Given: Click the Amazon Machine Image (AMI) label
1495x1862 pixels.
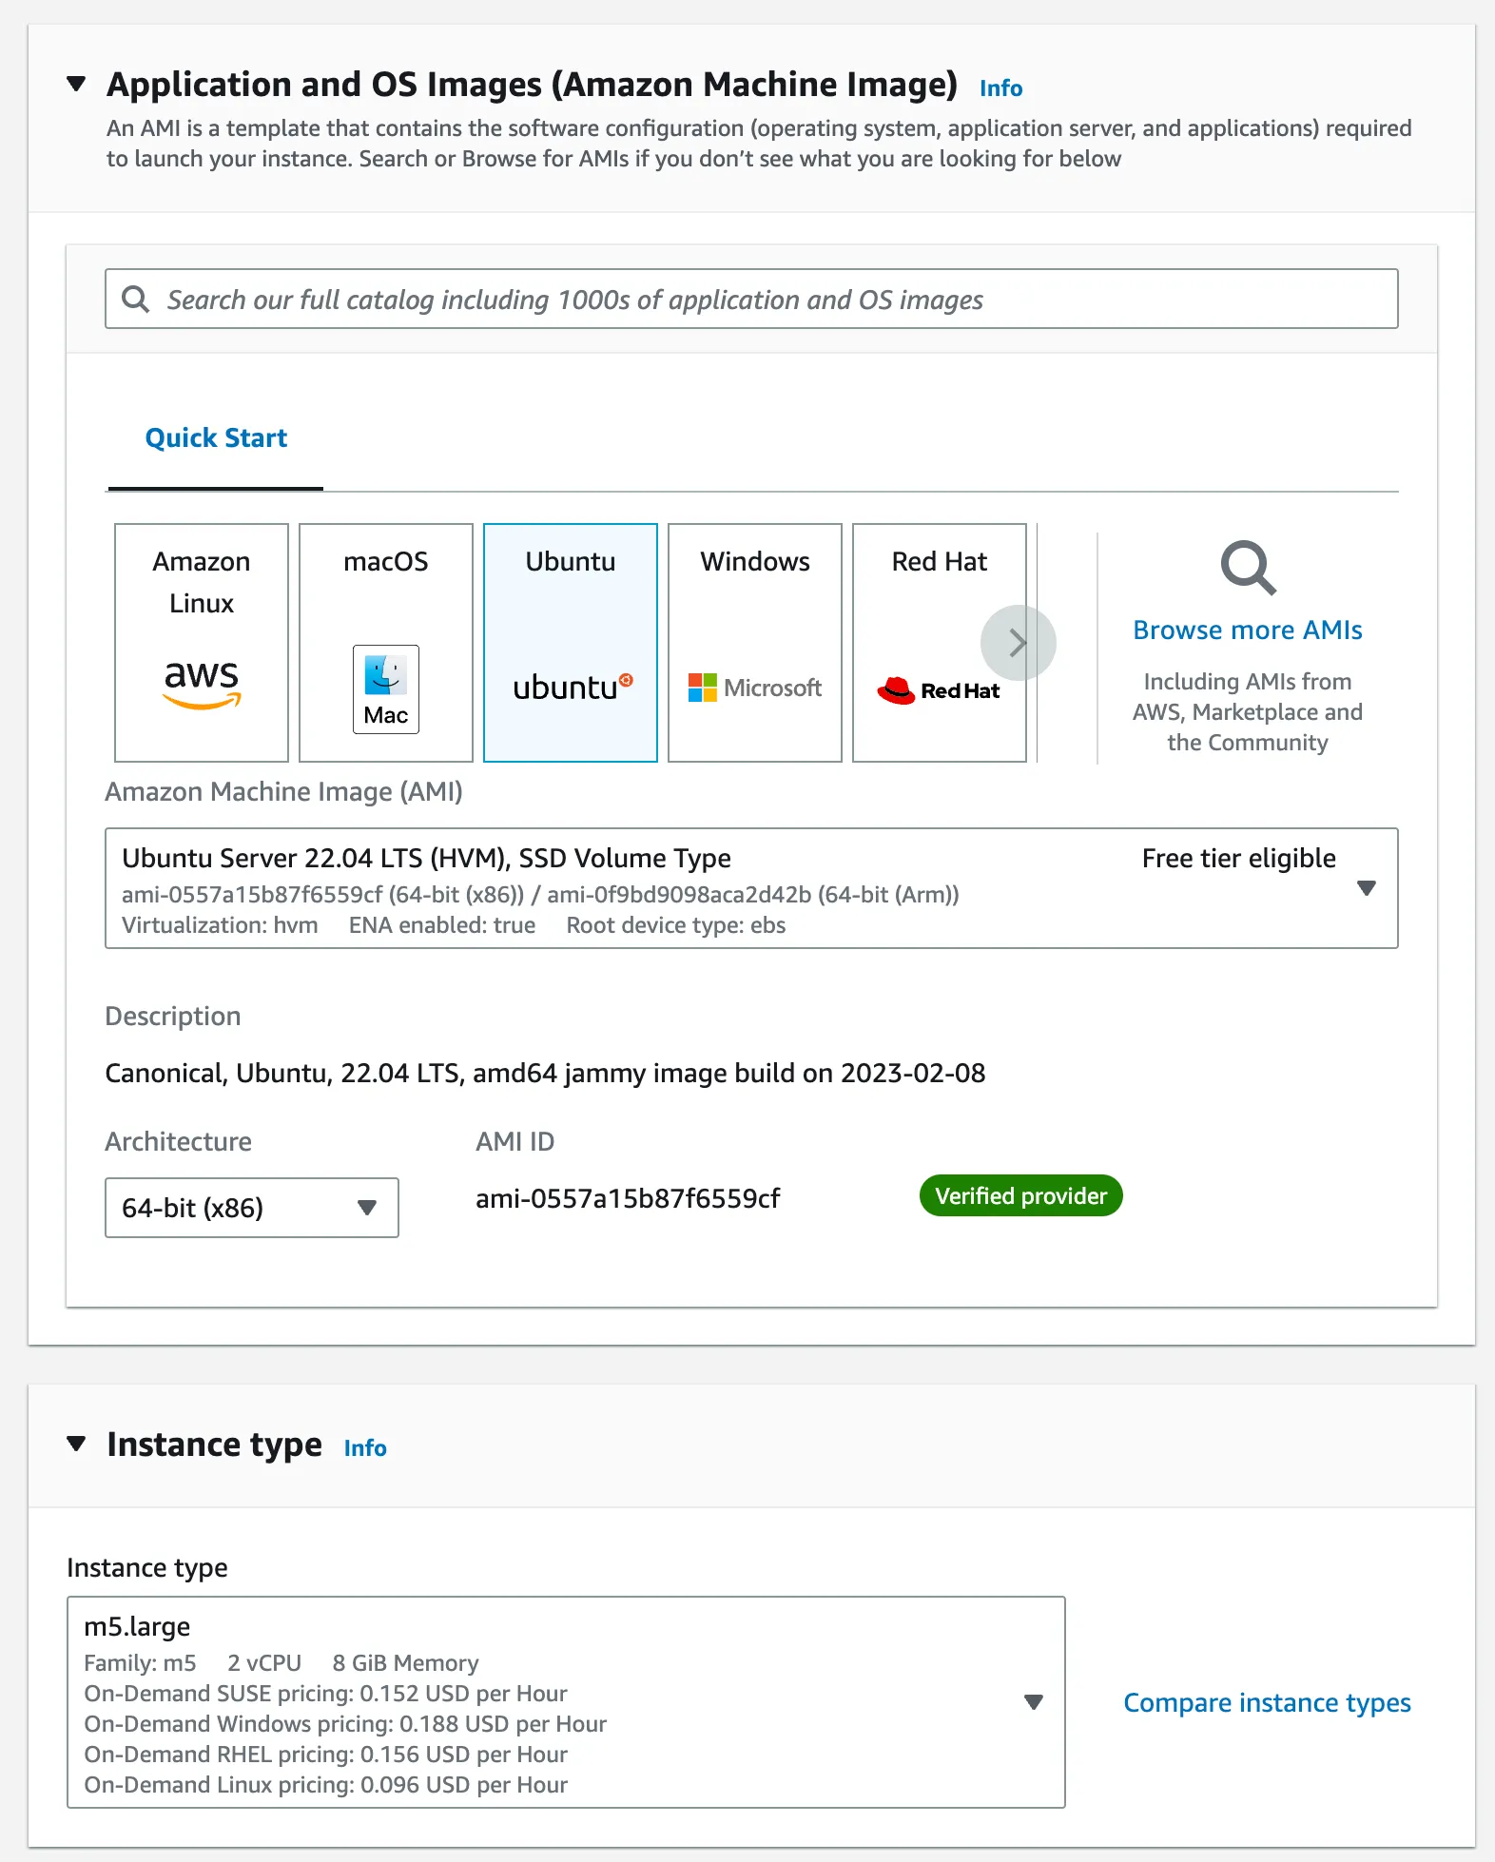Looking at the screenshot, I should tap(283, 791).
